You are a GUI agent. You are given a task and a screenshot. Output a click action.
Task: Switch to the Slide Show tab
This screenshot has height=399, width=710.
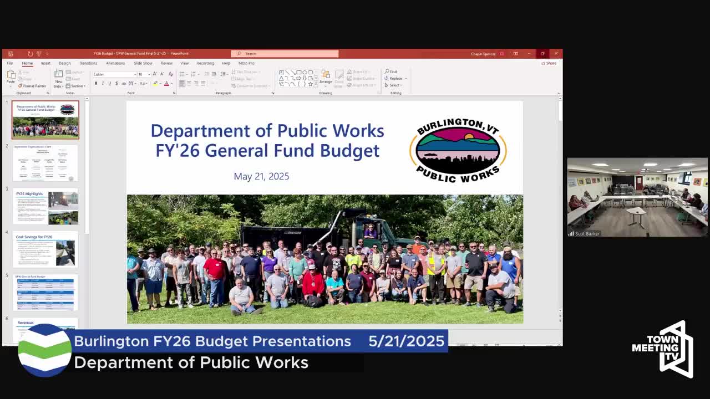point(143,63)
